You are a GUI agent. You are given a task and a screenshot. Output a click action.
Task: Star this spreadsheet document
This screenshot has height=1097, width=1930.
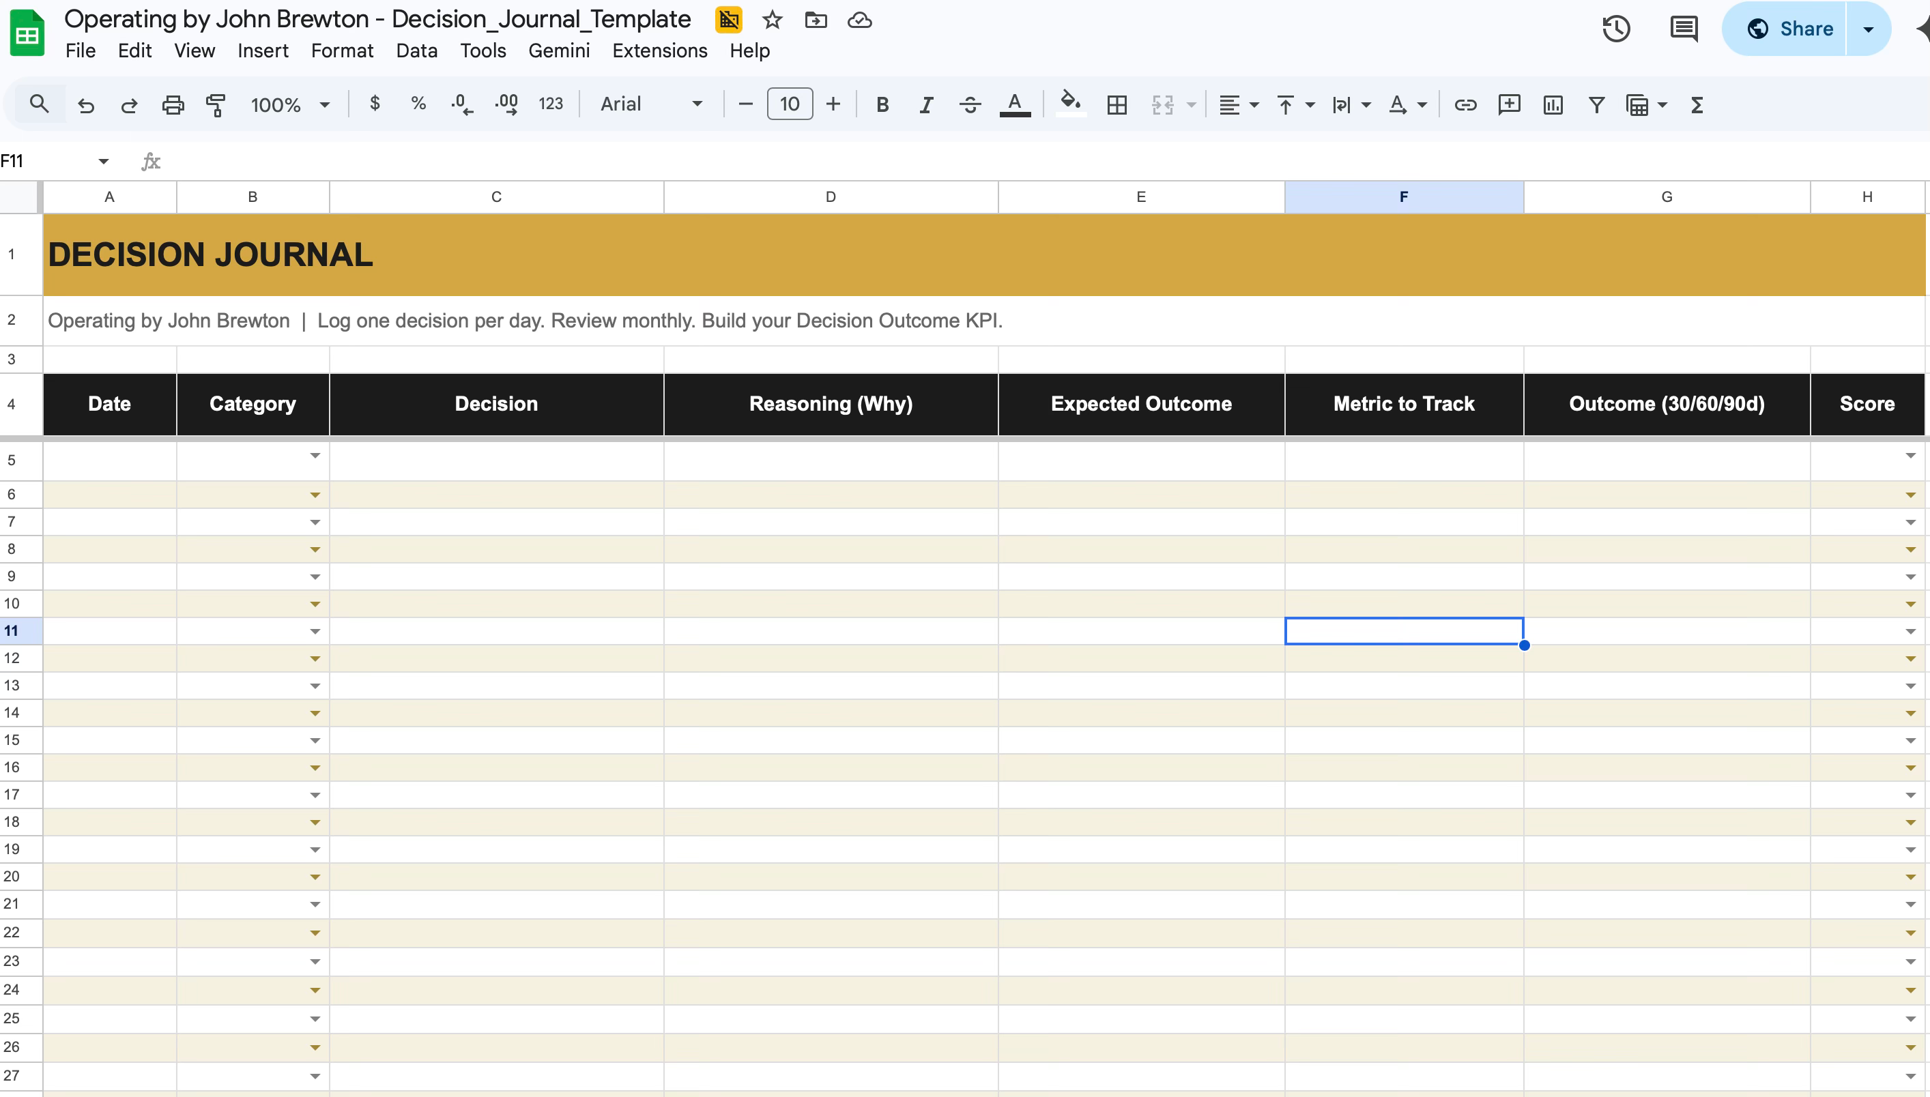pyautogui.click(x=772, y=20)
